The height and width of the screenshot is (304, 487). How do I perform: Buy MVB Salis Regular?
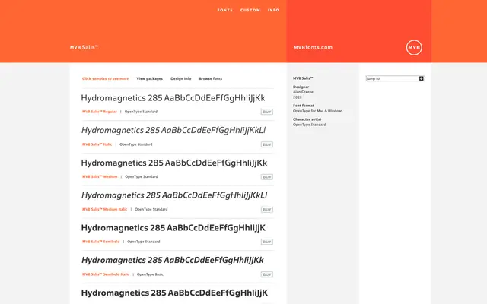pos(267,112)
